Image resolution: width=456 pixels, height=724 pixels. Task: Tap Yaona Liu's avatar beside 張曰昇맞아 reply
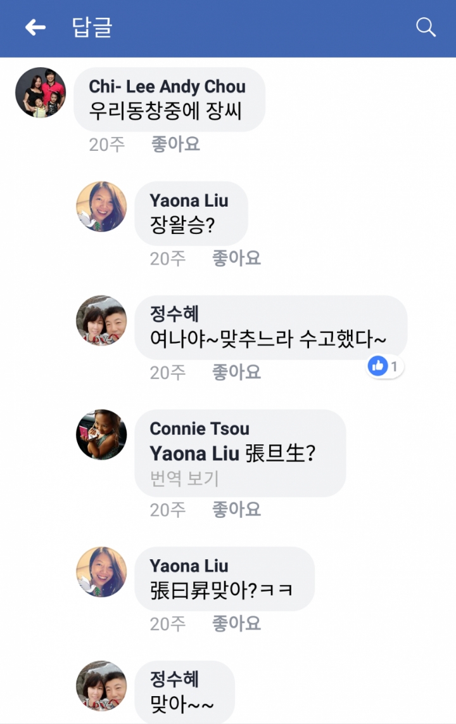(101, 572)
